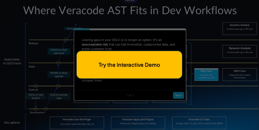Open the Veracode Scan IDE Plugin card
This screenshot has height=130, width=259.
point(77,123)
